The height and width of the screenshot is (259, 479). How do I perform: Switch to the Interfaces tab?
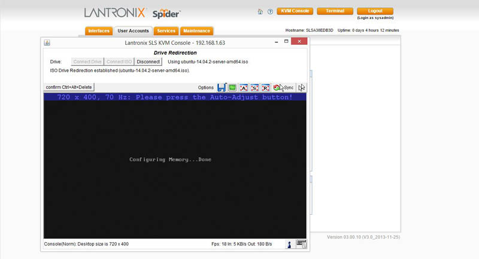point(99,31)
